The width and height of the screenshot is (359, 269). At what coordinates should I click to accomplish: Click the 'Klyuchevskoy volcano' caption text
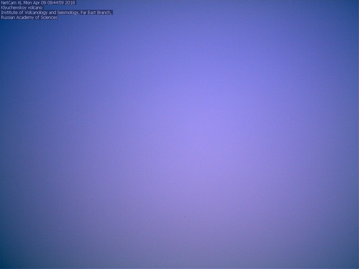[22, 8]
